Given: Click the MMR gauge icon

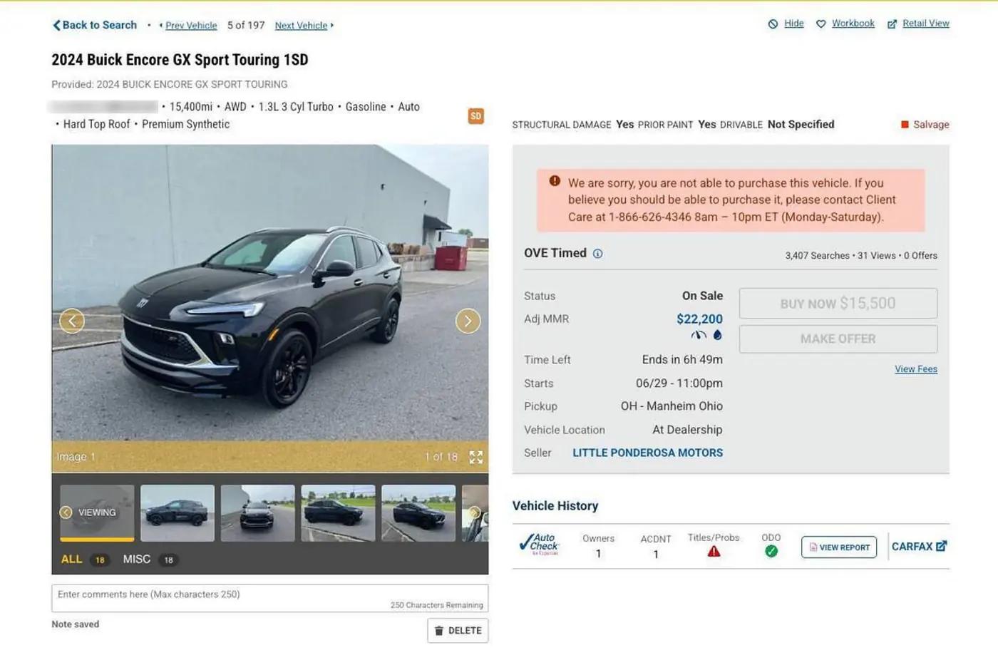Looking at the screenshot, I should [699, 335].
